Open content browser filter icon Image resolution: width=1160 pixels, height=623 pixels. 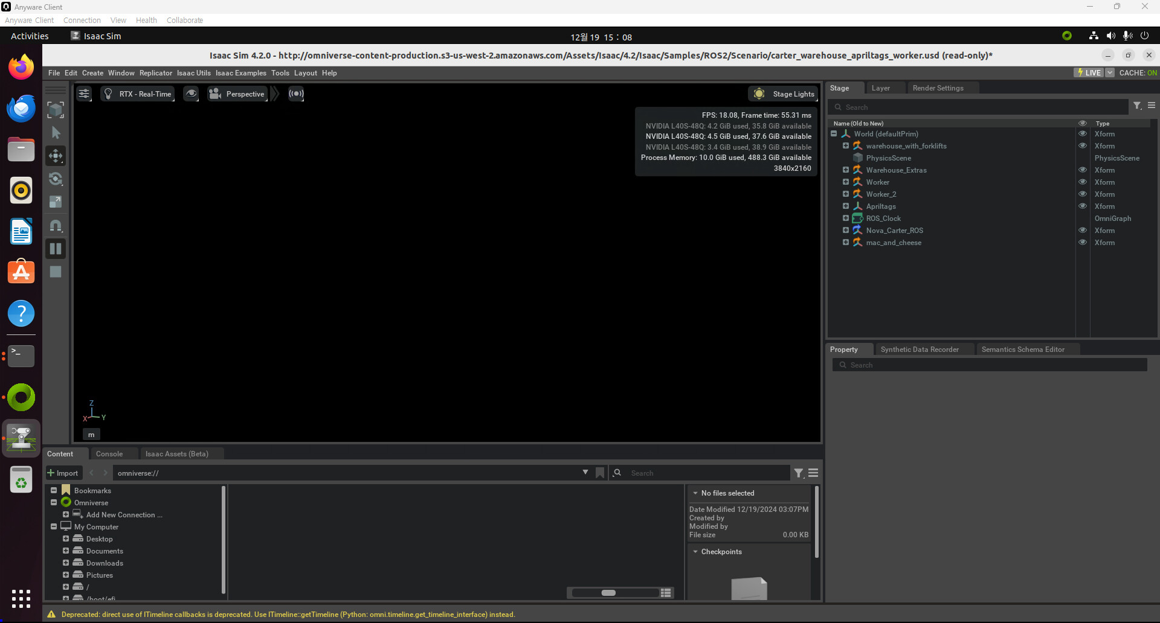[x=799, y=473]
